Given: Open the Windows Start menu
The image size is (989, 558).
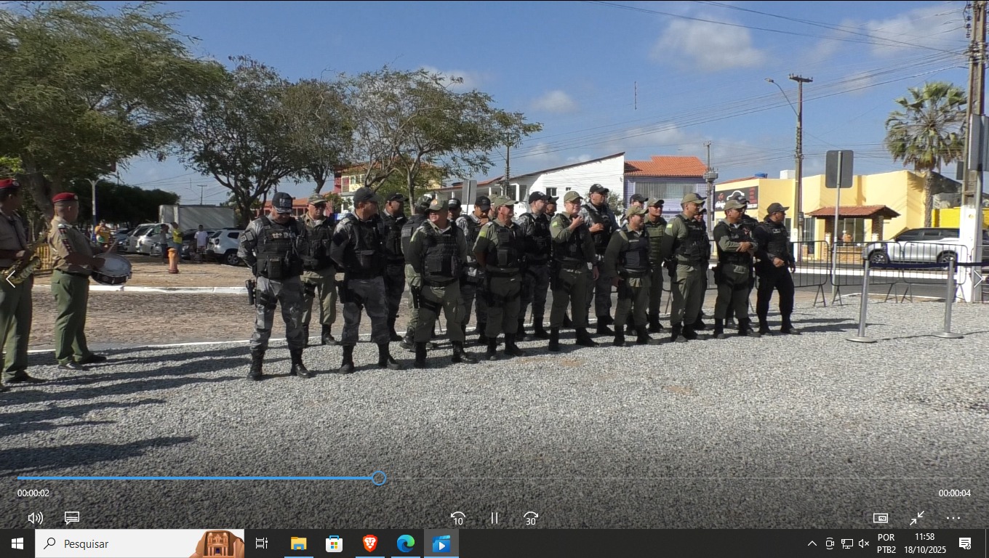Looking at the screenshot, I should click(17, 543).
